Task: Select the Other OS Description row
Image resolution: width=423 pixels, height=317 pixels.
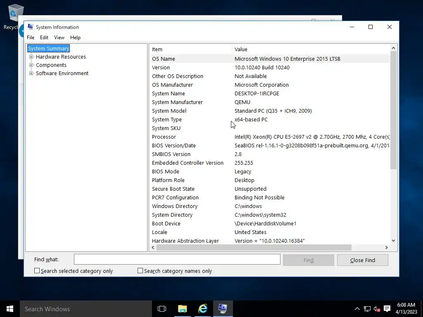Action: (x=270, y=76)
